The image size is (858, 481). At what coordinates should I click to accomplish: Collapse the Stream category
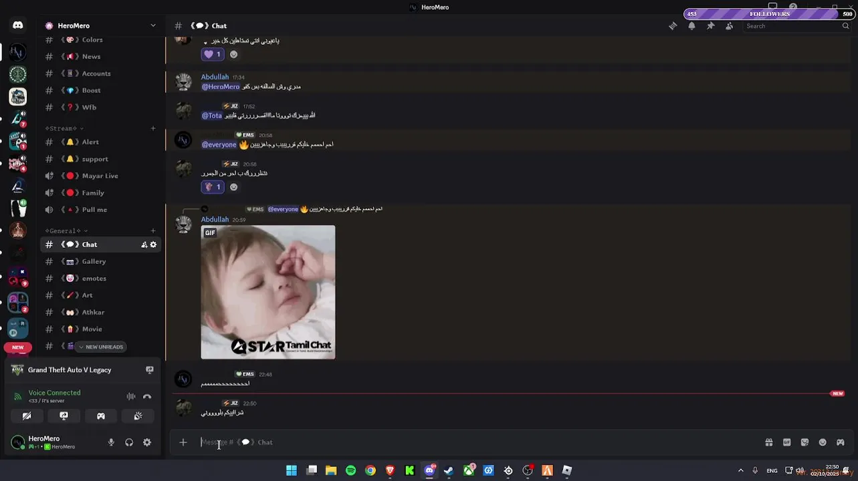point(64,128)
